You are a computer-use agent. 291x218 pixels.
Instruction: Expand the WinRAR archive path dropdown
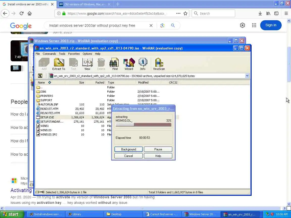[x=247, y=76]
